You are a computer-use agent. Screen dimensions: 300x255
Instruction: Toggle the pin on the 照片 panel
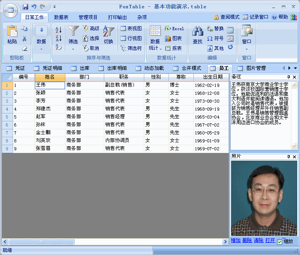pyautogui.click(x=289, y=157)
